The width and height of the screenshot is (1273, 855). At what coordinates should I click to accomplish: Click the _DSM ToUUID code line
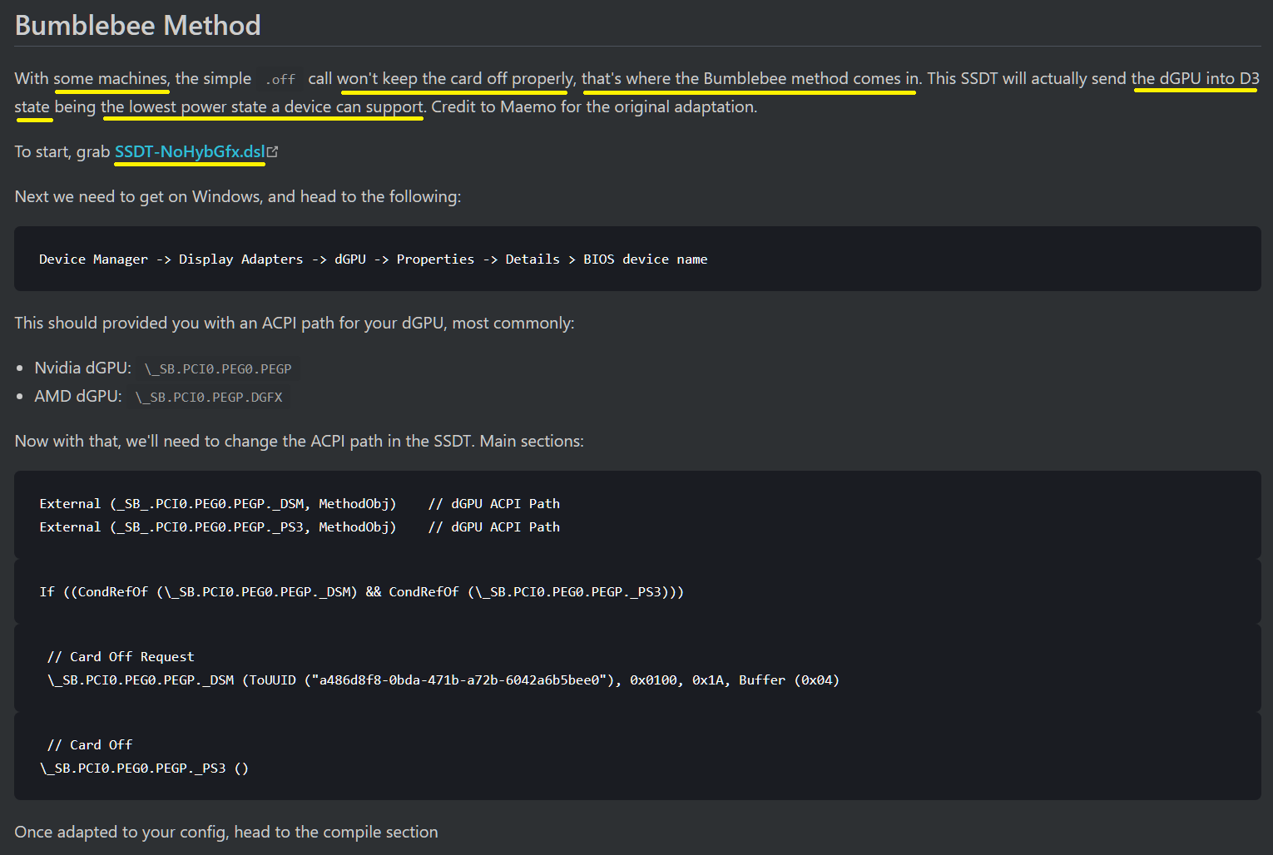click(443, 680)
